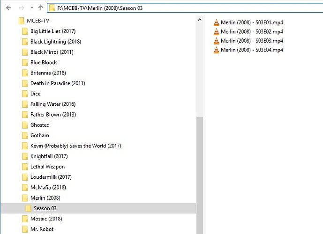Open Father Brown (2013) folder

pyautogui.click(x=53, y=115)
